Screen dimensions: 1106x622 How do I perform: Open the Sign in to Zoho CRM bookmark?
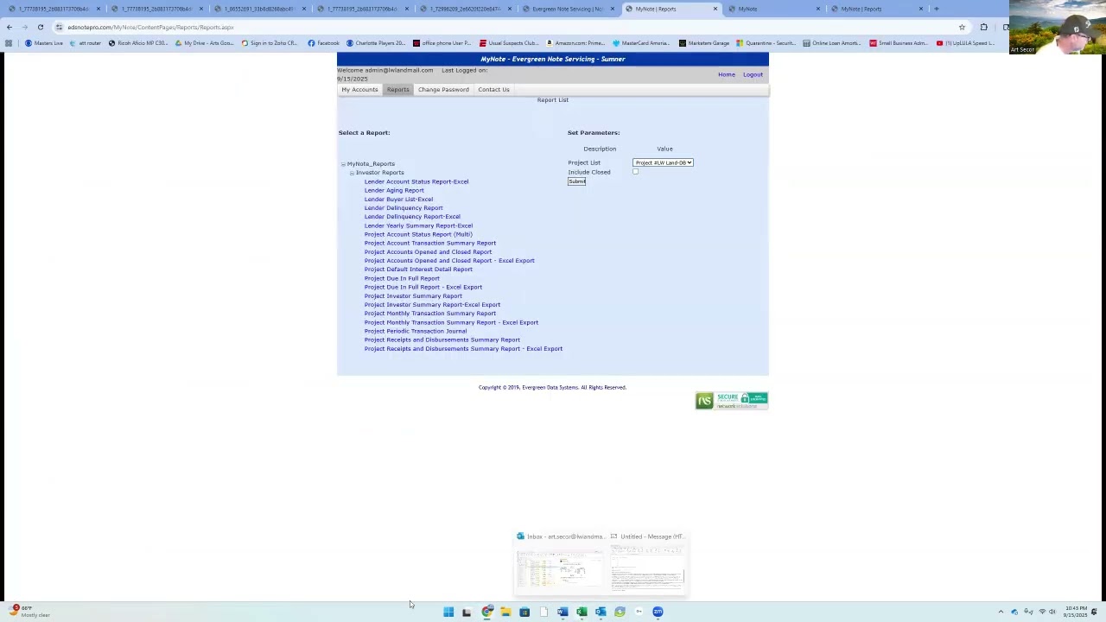[x=270, y=42]
